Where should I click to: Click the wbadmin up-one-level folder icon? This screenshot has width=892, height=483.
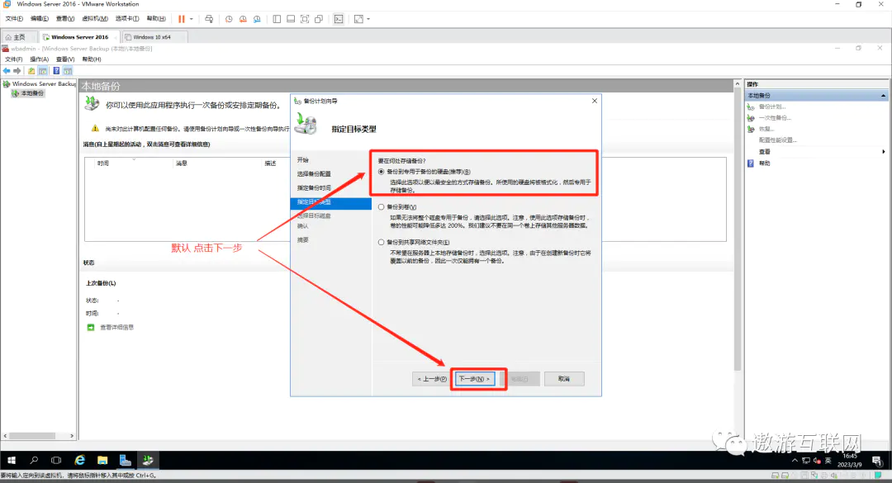pos(31,70)
